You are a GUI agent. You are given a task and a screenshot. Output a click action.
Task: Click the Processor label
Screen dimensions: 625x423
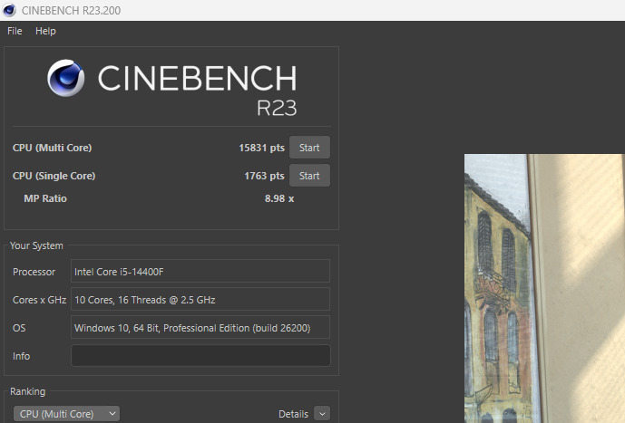[x=34, y=272]
